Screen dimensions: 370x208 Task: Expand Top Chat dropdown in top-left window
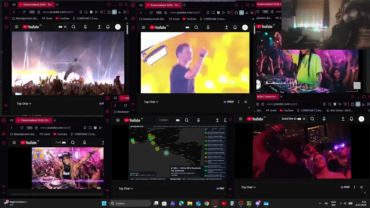[24, 103]
